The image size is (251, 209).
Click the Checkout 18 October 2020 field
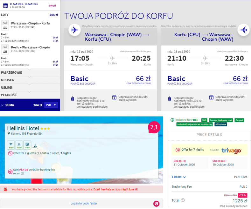(229, 163)
